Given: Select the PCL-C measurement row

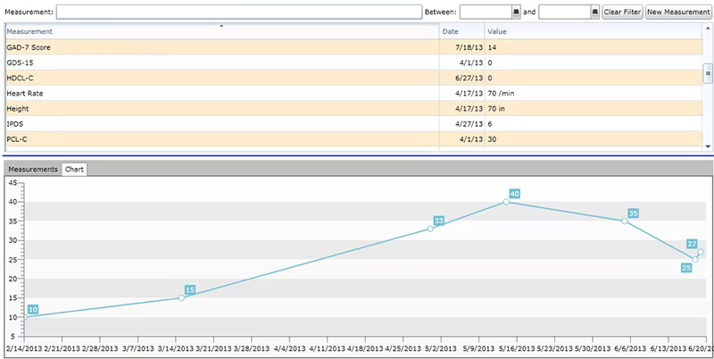Looking at the screenshot, I should click(353, 139).
